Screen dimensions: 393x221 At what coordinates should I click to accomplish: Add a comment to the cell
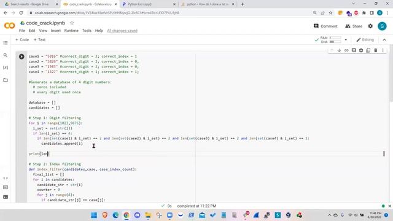coord(354,50)
